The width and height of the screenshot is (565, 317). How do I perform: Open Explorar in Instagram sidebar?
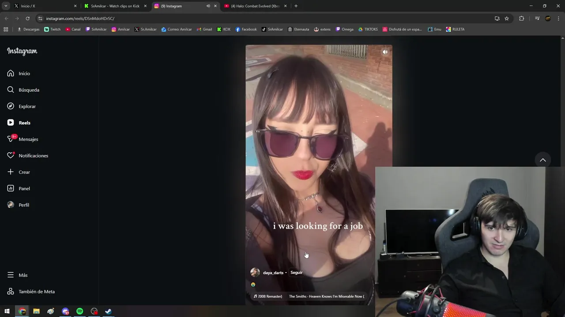pos(21,106)
